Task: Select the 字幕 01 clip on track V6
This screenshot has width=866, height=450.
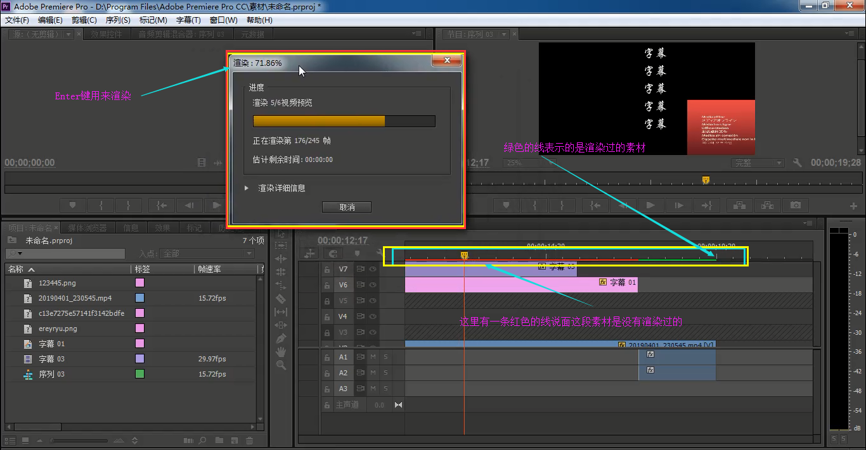Action: click(x=521, y=285)
